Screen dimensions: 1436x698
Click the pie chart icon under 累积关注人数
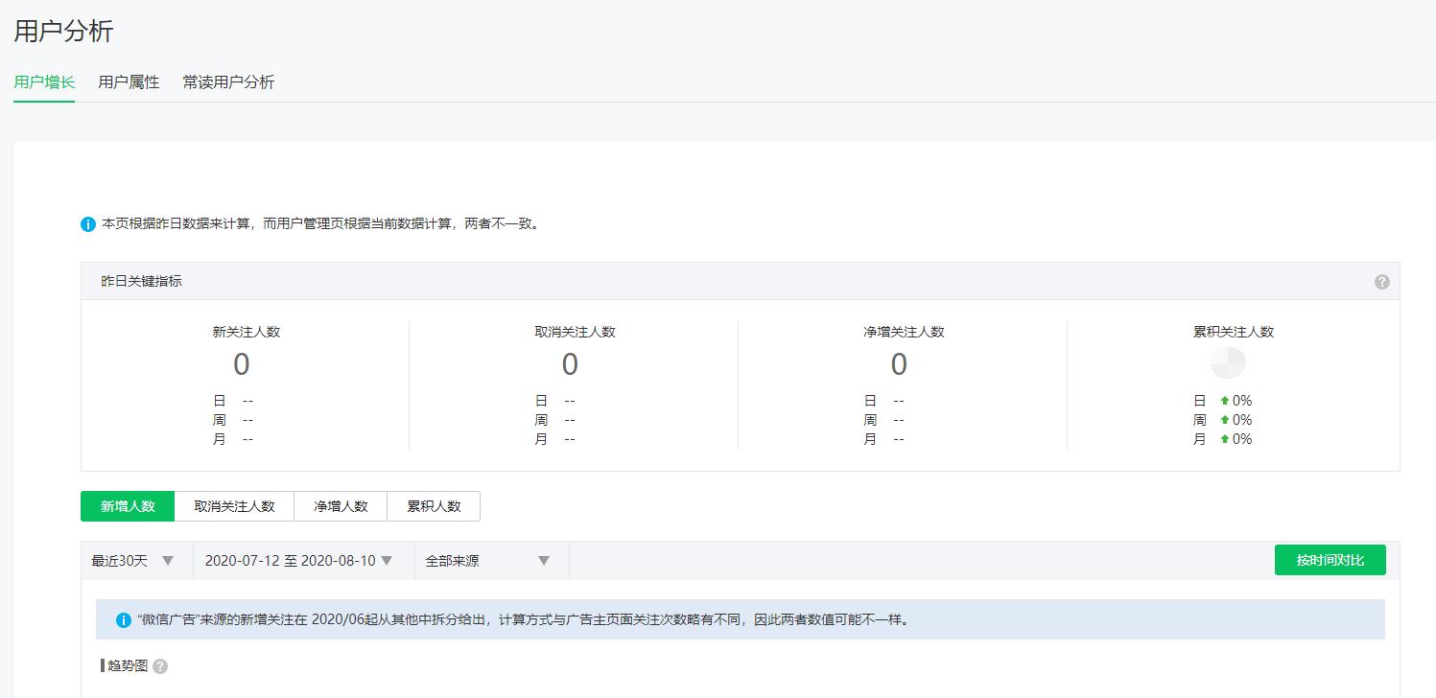(1230, 362)
